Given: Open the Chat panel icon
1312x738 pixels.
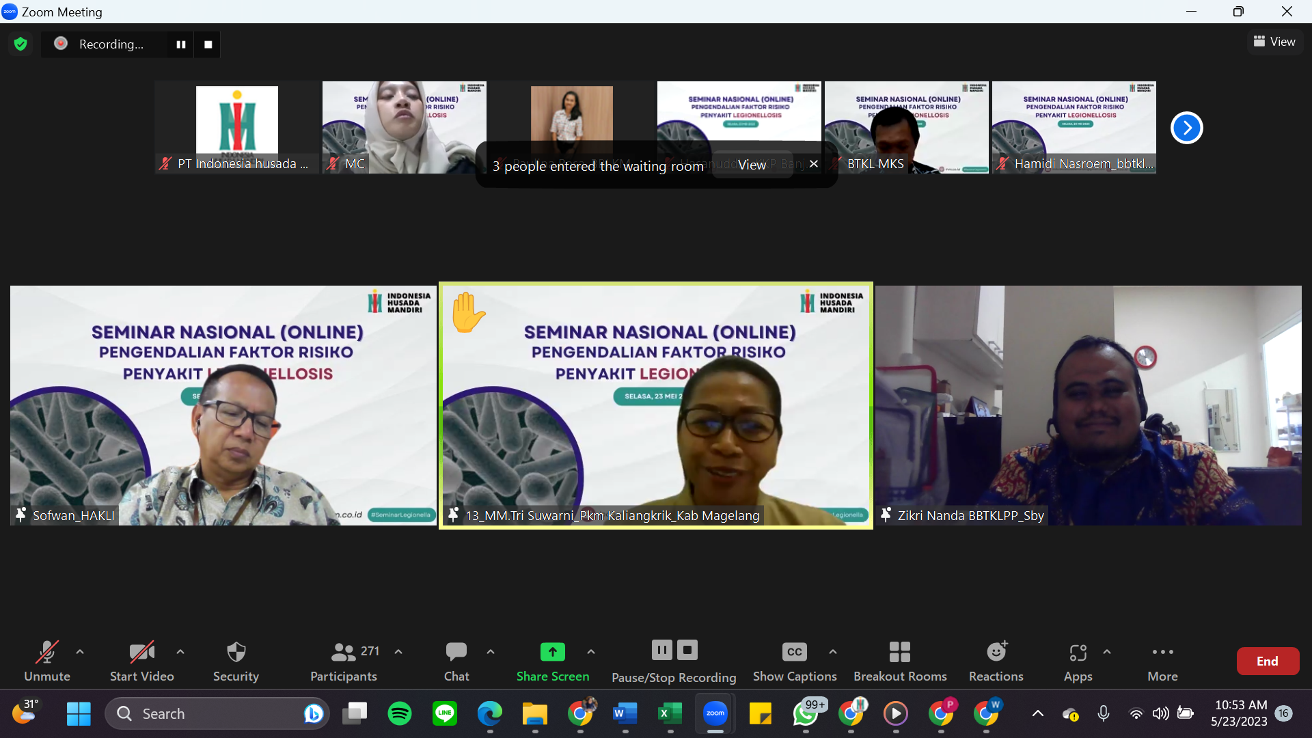Looking at the screenshot, I should point(456,652).
